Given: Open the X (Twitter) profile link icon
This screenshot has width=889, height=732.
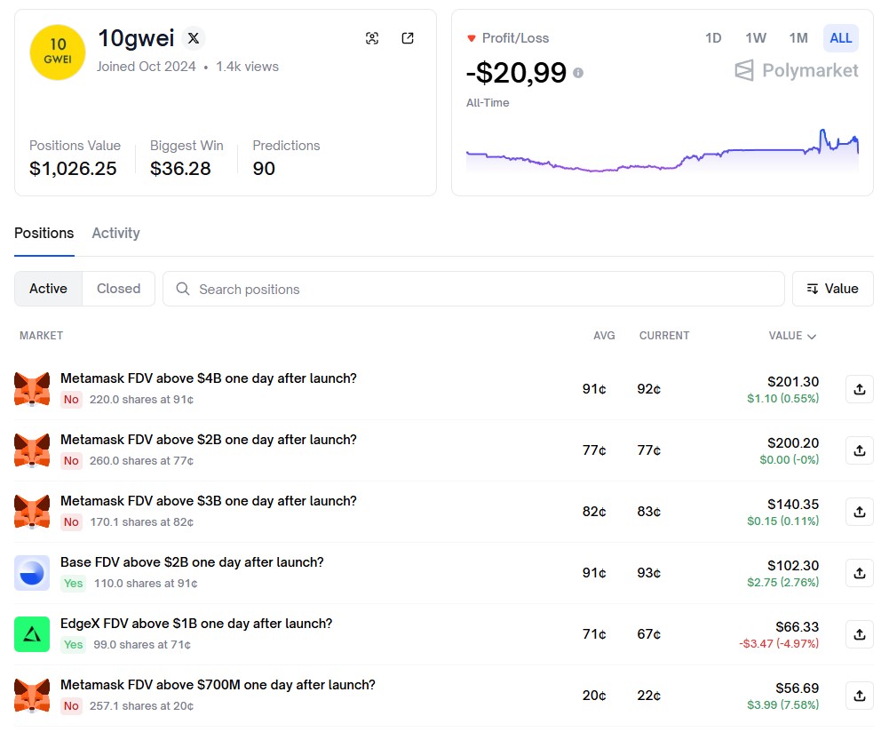Looking at the screenshot, I should click(194, 38).
